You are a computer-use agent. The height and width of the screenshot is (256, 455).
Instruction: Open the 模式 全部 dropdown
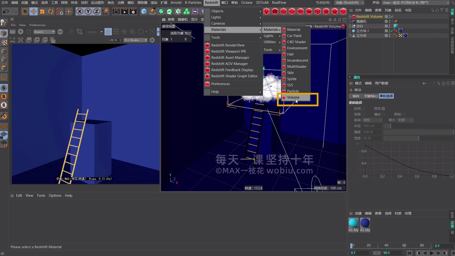(405, 120)
